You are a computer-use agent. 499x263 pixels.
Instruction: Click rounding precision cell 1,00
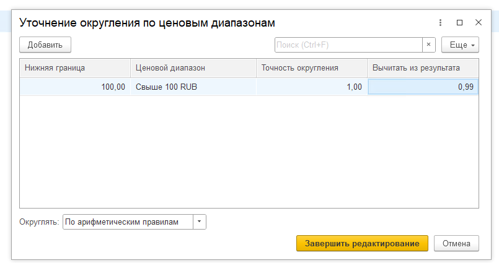[x=312, y=87]
